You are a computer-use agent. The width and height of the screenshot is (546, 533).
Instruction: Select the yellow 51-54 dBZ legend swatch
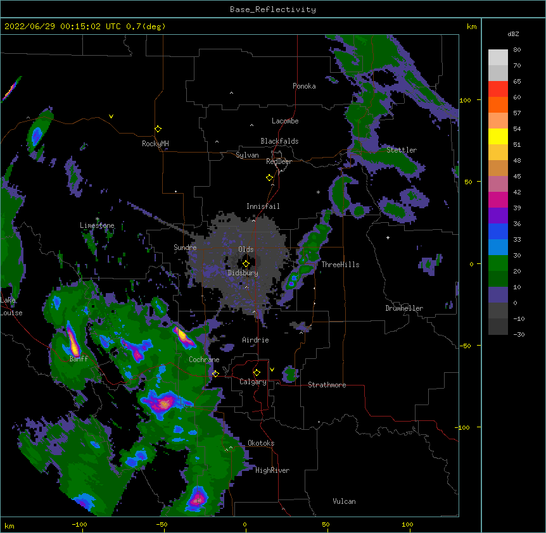[x=498, y=136]
